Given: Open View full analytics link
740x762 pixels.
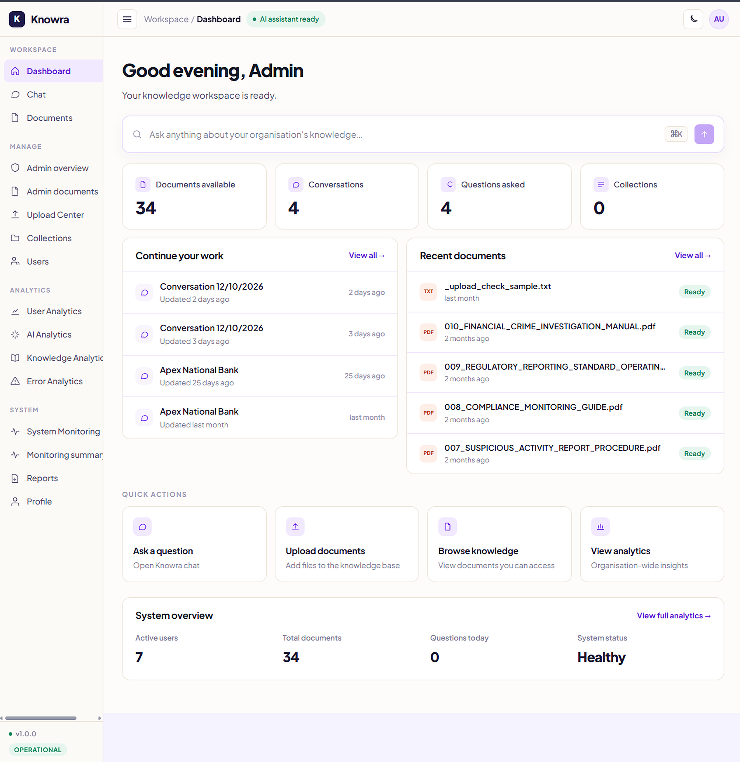Looking at the screenshot, I should point(673,615).
